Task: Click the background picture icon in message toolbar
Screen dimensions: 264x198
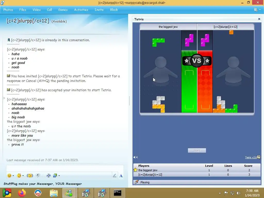Action: 55,176
